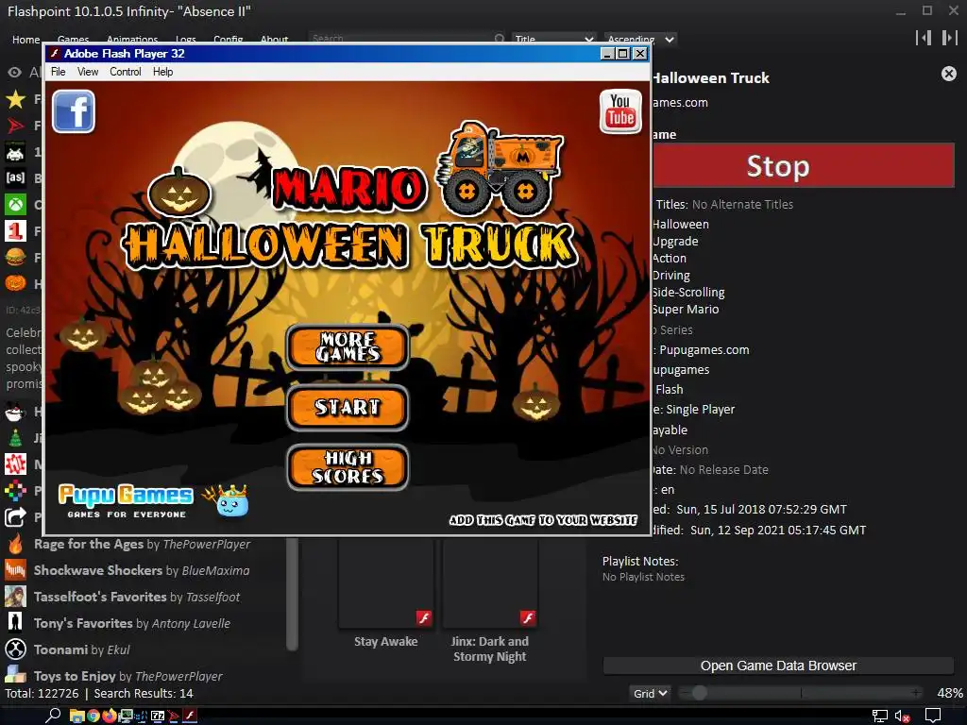967x725 pixels.
Task: Open the Control menu in Flash Player
Action: [126, 72]
